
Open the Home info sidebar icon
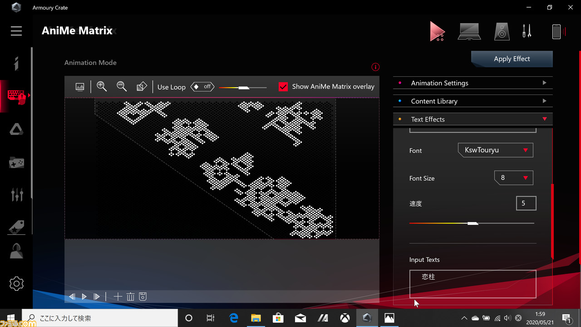[16, 64]
